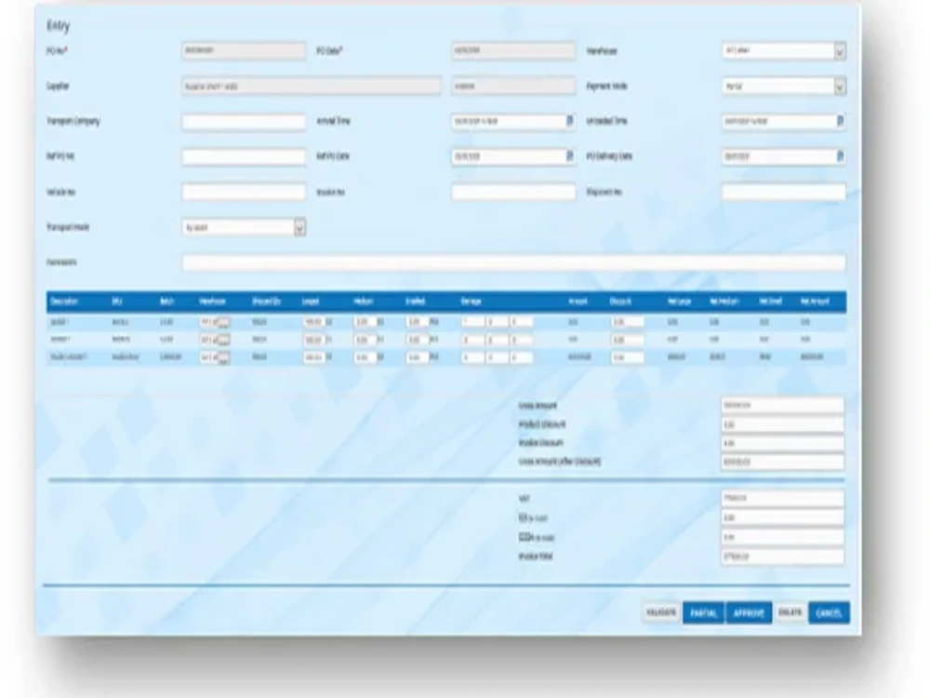Click the VALIDATE button
Viewport: 930px width, 698px height.
pyautogui.click(x=661, y=612)
